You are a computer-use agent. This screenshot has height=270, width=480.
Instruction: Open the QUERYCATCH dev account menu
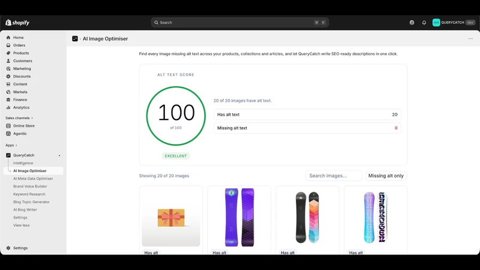(x=454, y=22)
